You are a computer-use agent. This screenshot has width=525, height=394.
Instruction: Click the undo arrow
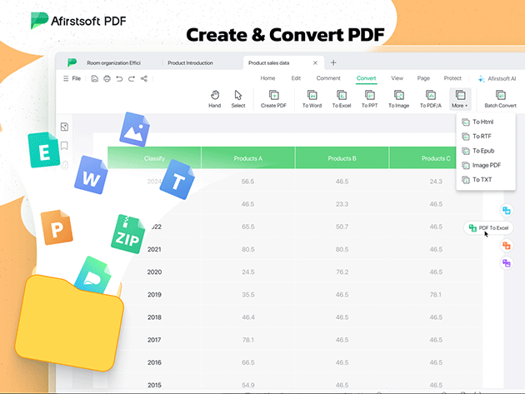pos(119,78)
